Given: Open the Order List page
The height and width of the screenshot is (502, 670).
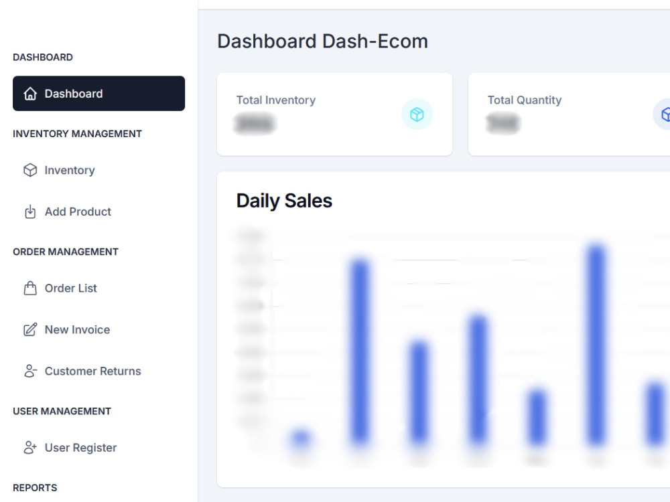Looking at the screenshot, I should click(x=98, y=288).
